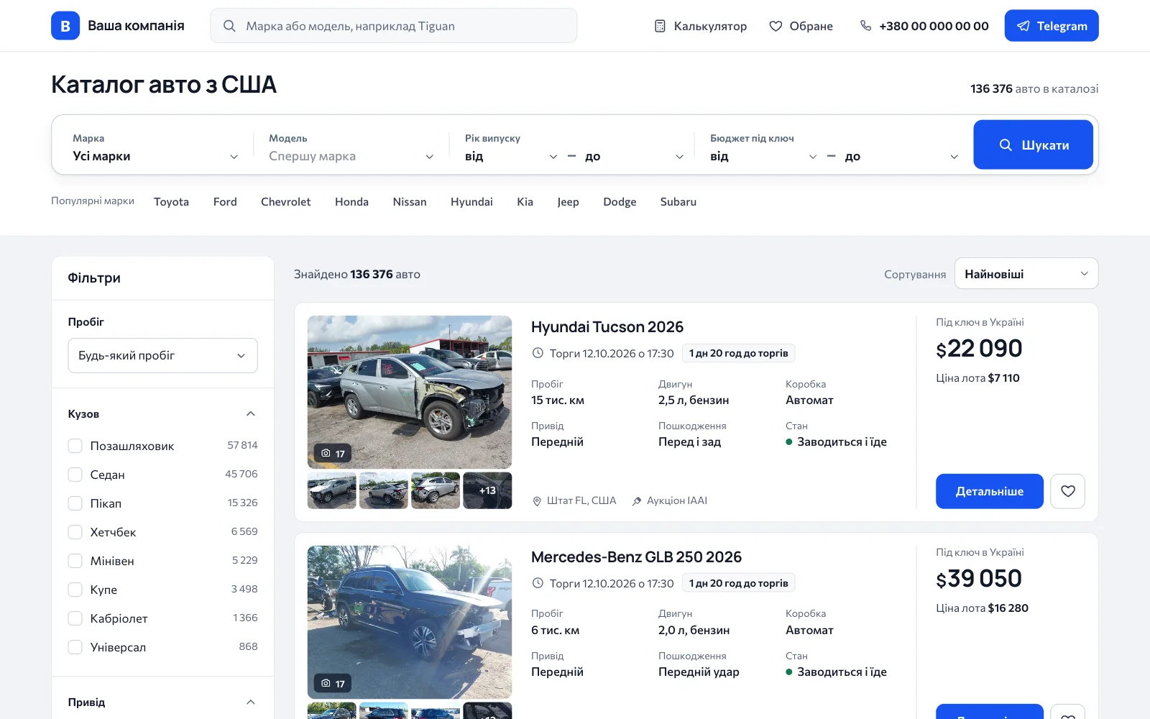Open Mercedes-Benz GLB 250 2026 title
Image resolution: width=1150 pixels, height=719 pixels.
click(x=636, y=557)
